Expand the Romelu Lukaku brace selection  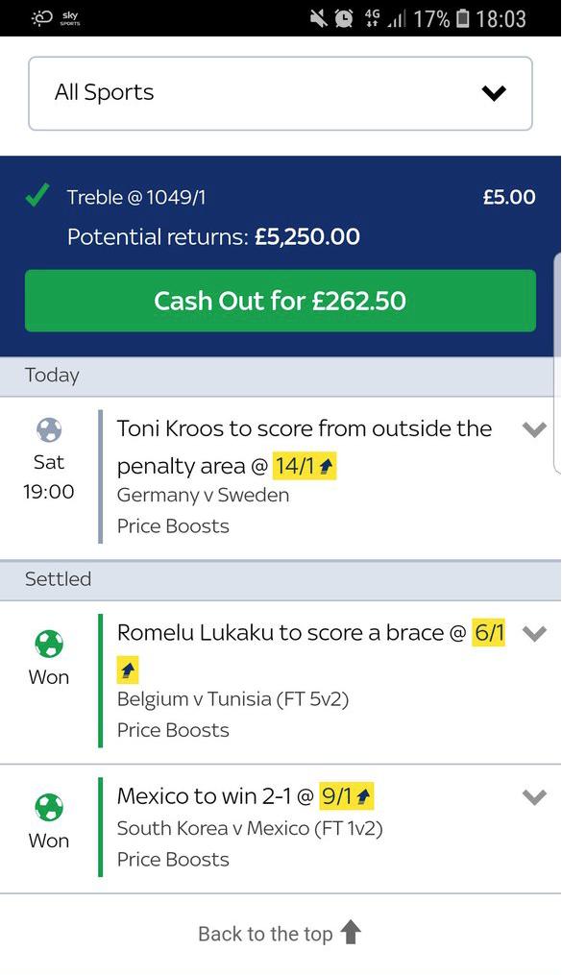point(535,633)
